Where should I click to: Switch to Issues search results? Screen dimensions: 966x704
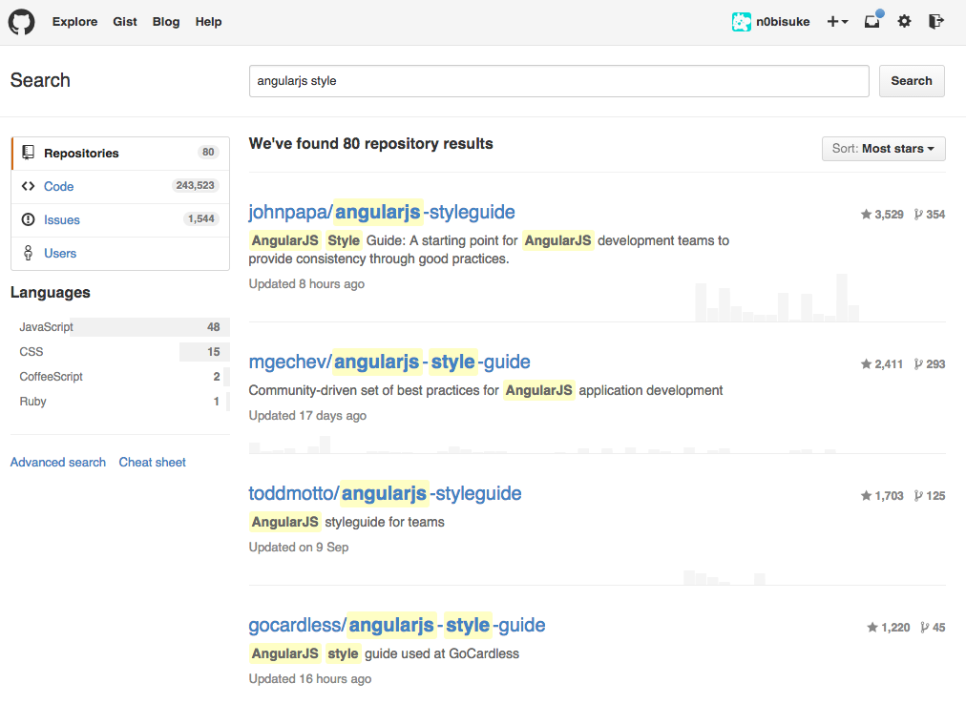120,220
